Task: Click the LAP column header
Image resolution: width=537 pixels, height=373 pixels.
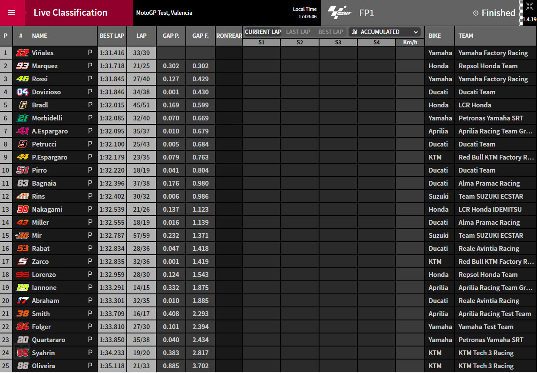Action: [x=142, y=36]
